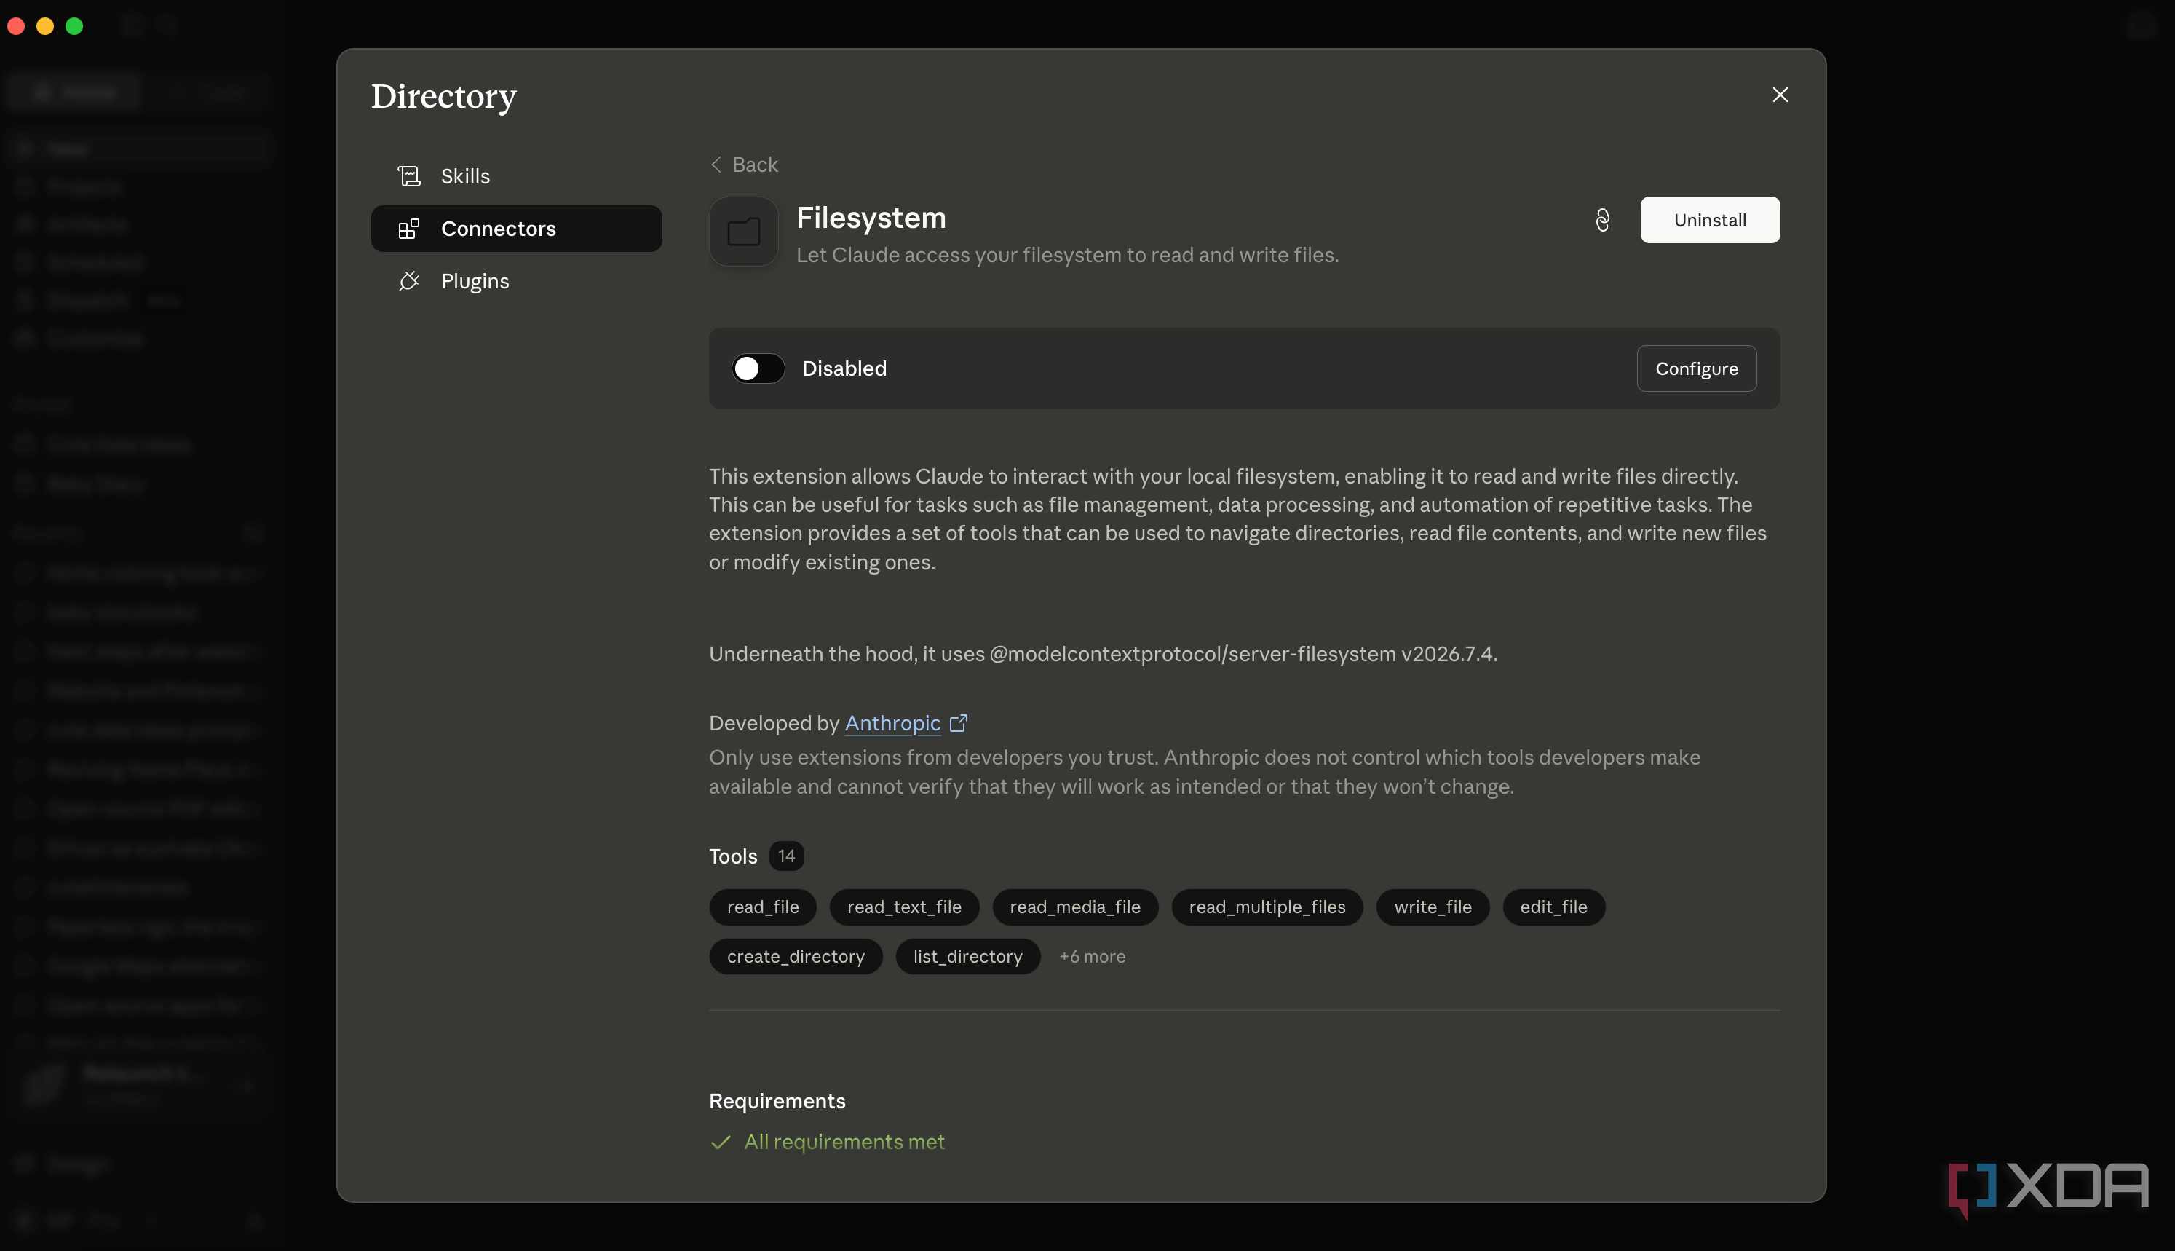Viewport: 2175px width, 1251px height.
Task: Click the Plugins plug icon
Action: point(409,281)
